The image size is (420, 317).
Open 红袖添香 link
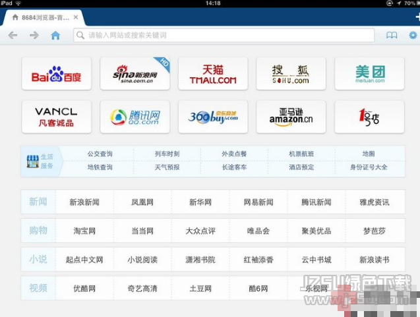tap(258, 260)
